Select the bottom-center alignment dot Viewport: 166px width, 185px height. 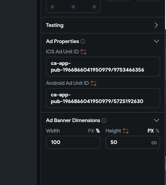(73, 7)
